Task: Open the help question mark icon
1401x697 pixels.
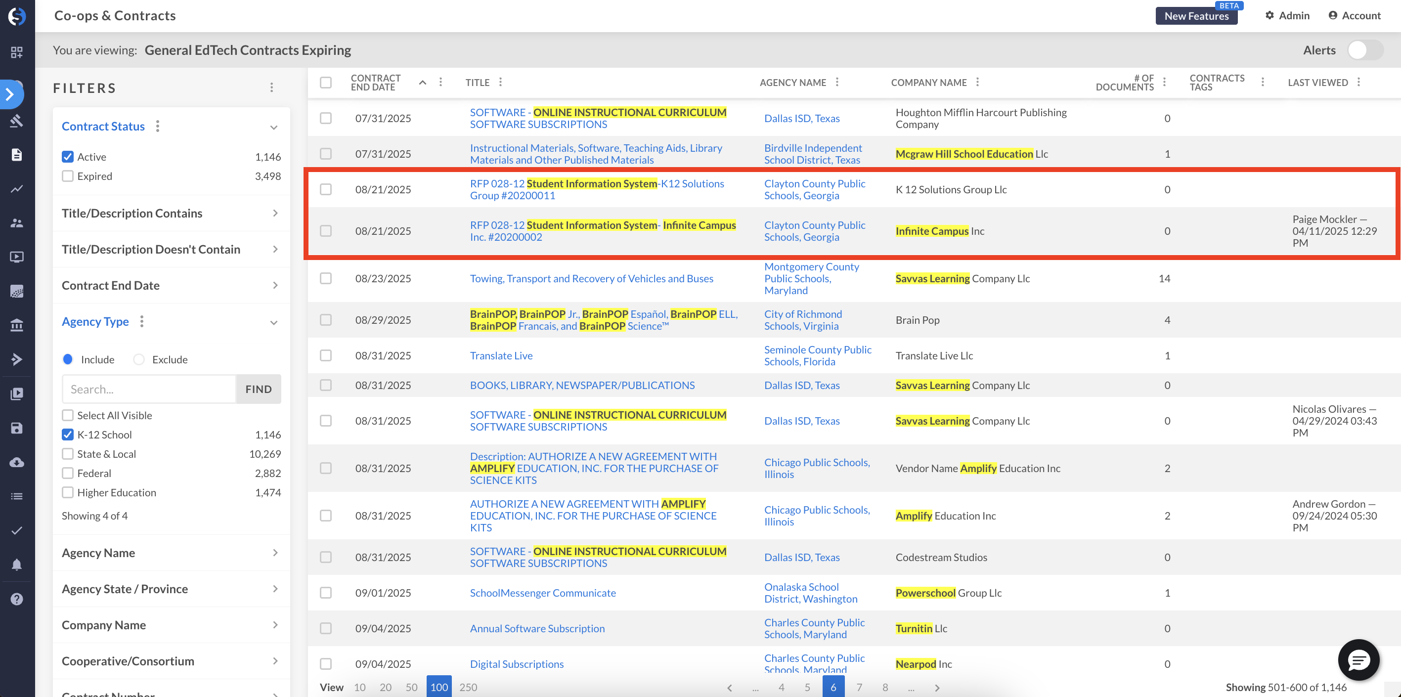Action: (16, 599)
